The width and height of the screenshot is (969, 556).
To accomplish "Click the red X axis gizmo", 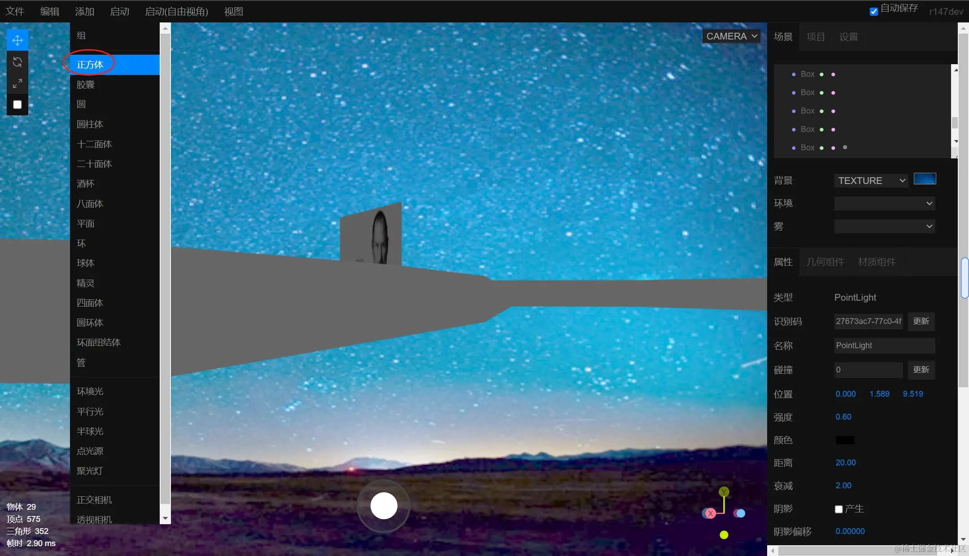I will (x=710, y=513).
